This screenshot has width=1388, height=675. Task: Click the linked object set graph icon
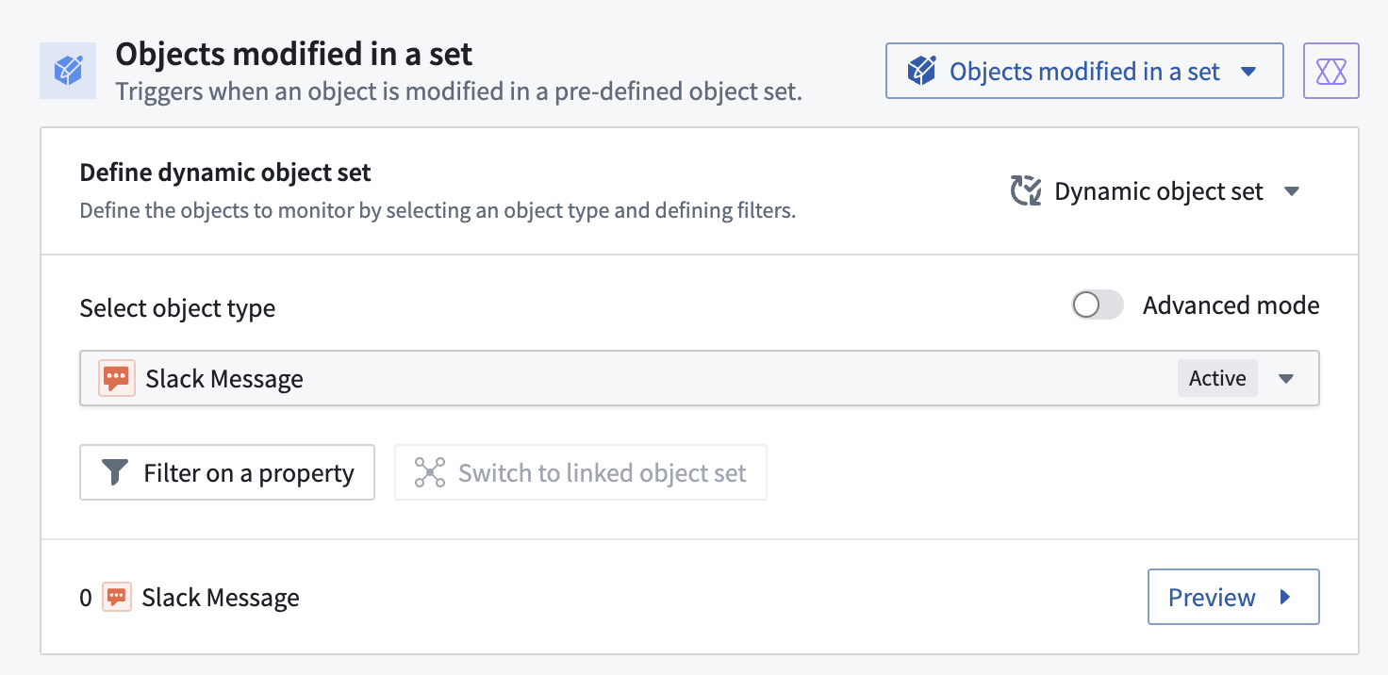tap(430, 472)
